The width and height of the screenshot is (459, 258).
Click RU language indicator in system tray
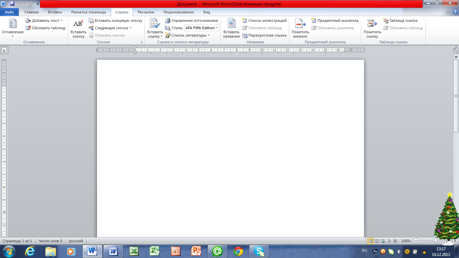365,251
